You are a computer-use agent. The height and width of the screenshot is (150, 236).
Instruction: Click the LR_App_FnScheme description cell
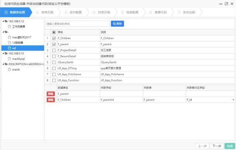click(x=167, y=74)
